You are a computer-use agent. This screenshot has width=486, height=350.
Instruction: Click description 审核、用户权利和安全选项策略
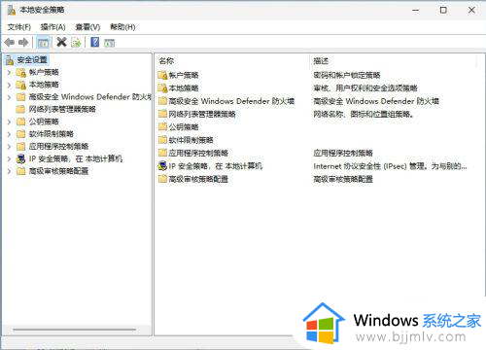tap(365, 88)
